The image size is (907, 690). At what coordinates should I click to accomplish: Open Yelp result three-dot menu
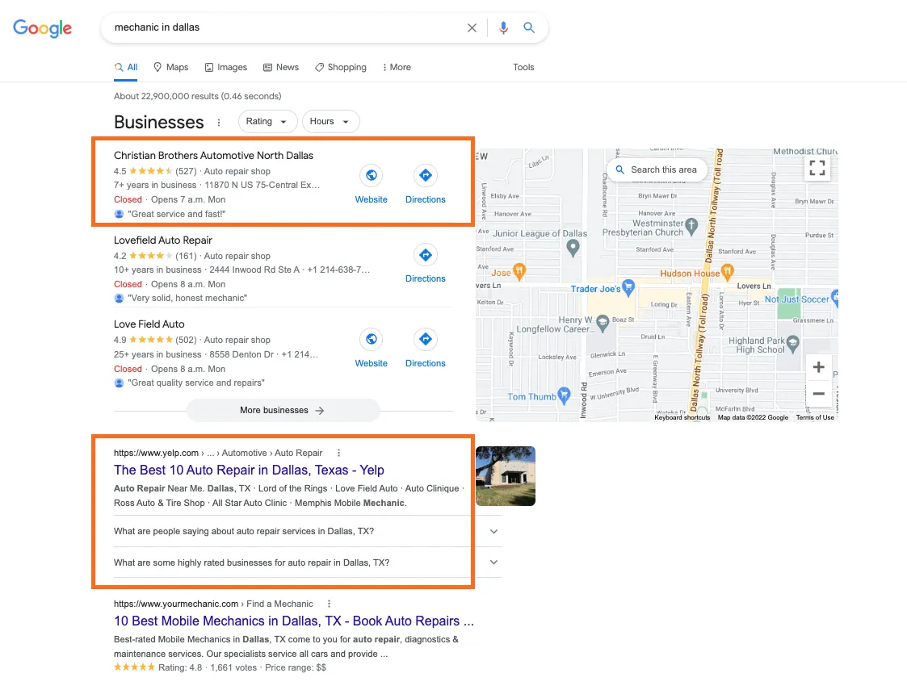pyautogui.click(x=339, y=453)
